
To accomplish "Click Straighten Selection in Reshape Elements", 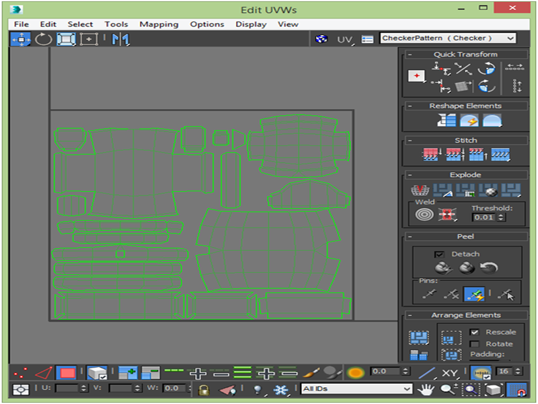I will 447,121.
